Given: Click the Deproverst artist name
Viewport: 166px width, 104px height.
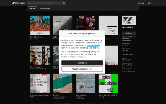Looking at the screenshot, I should pyautogui.click(x=80, y=99).
